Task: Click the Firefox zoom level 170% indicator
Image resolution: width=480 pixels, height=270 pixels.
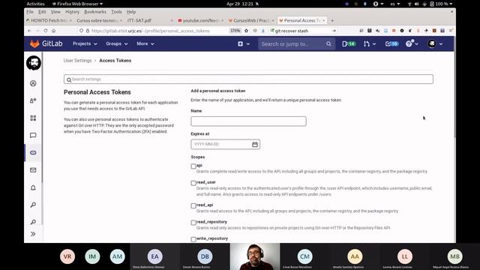Action: [x=235, y=31]
